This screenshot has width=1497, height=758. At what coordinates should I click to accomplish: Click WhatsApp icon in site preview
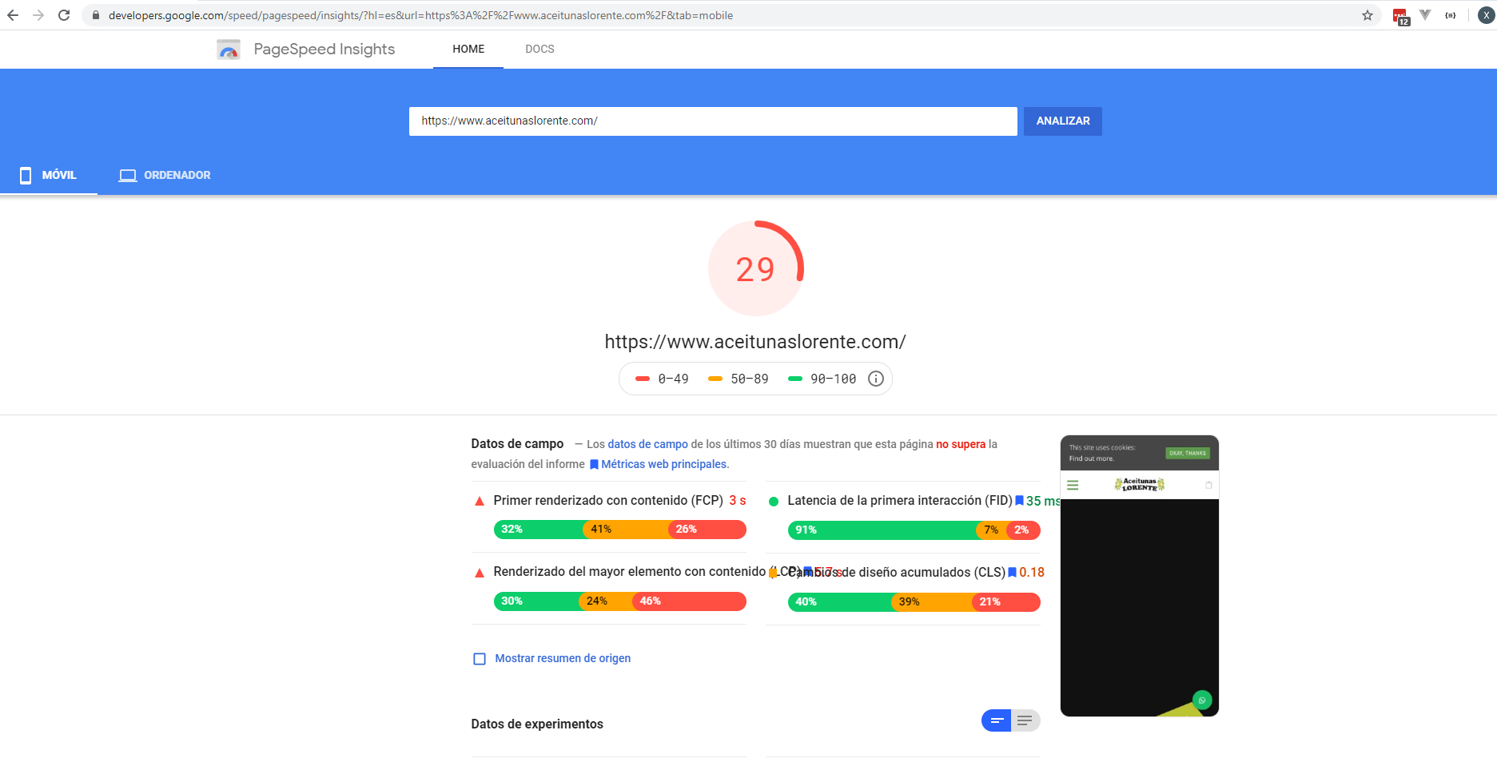click(1201, 700)
